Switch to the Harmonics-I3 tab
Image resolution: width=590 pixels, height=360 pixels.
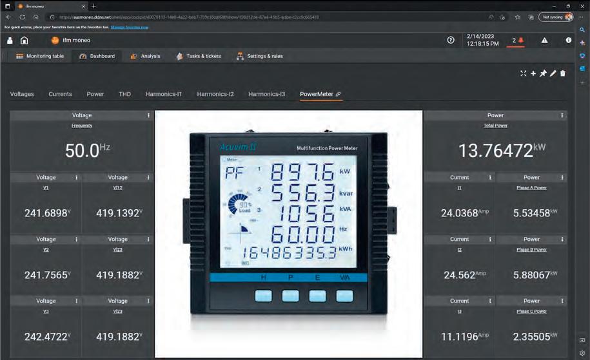pos(266,94)
